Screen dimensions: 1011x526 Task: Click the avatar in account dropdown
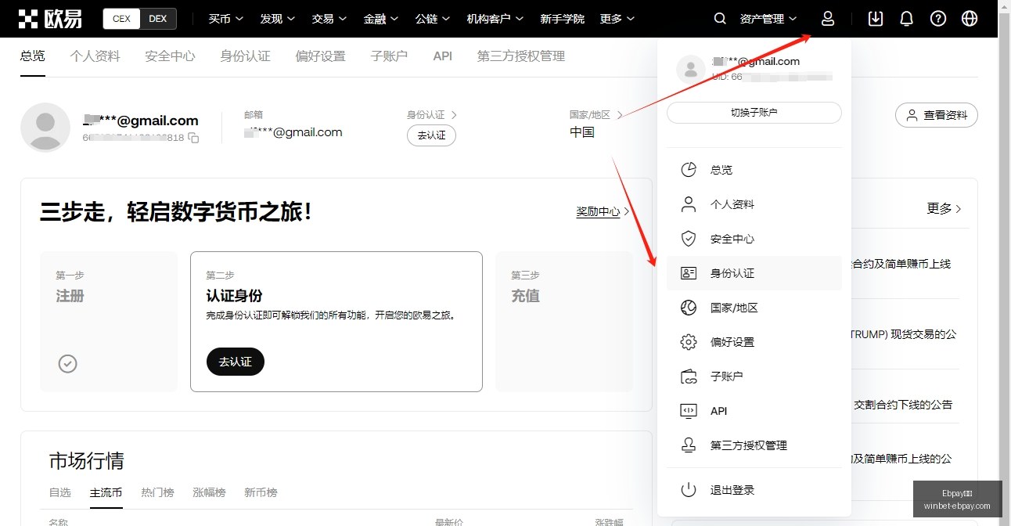[690, 70]
